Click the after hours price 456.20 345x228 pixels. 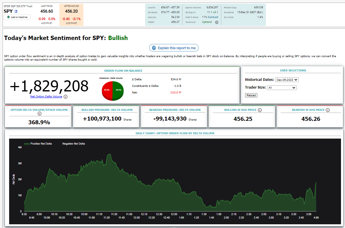click(x=71, y=11)
